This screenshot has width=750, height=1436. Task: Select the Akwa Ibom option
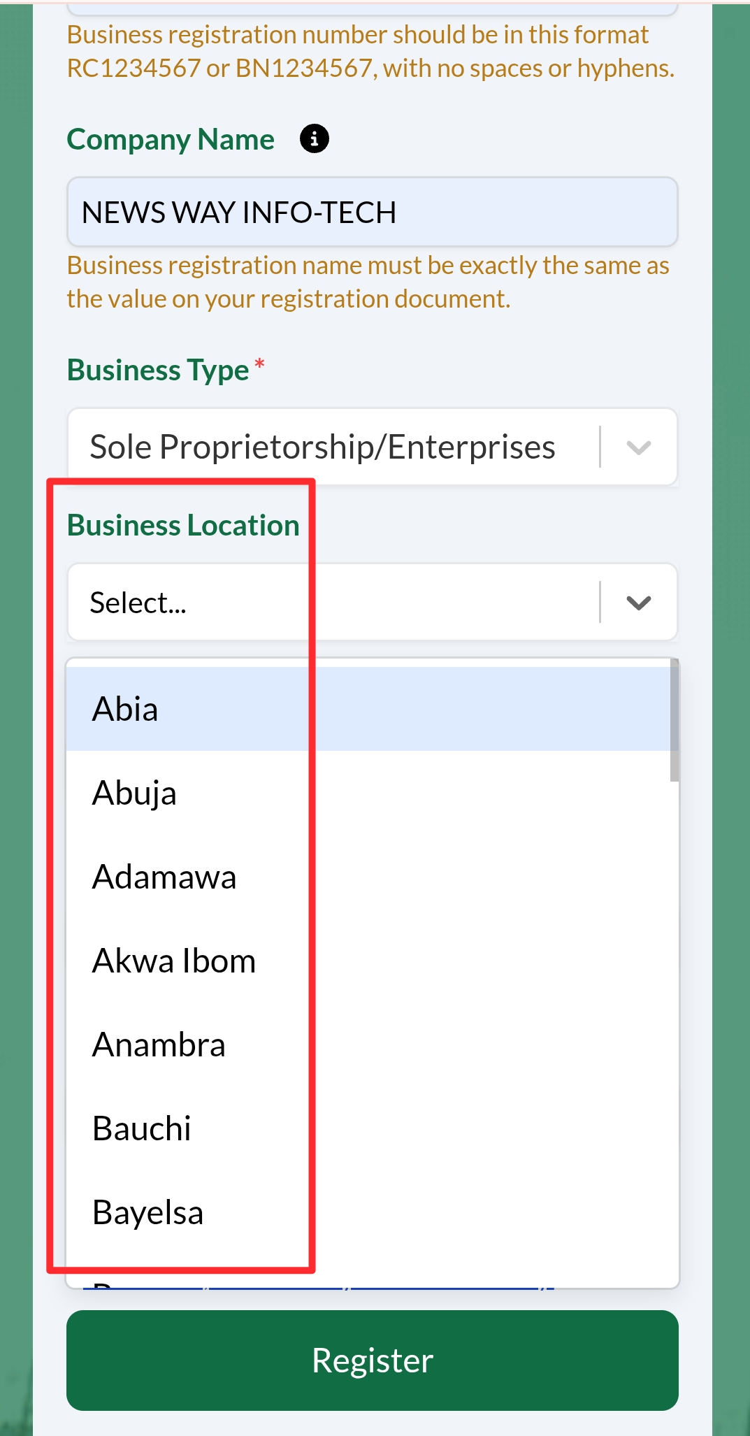click(174, 961)
